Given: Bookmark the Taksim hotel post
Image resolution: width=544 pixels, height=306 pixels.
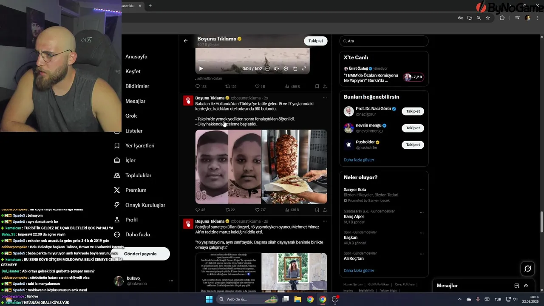Looking at the screenshot, I should pos(317,210).
